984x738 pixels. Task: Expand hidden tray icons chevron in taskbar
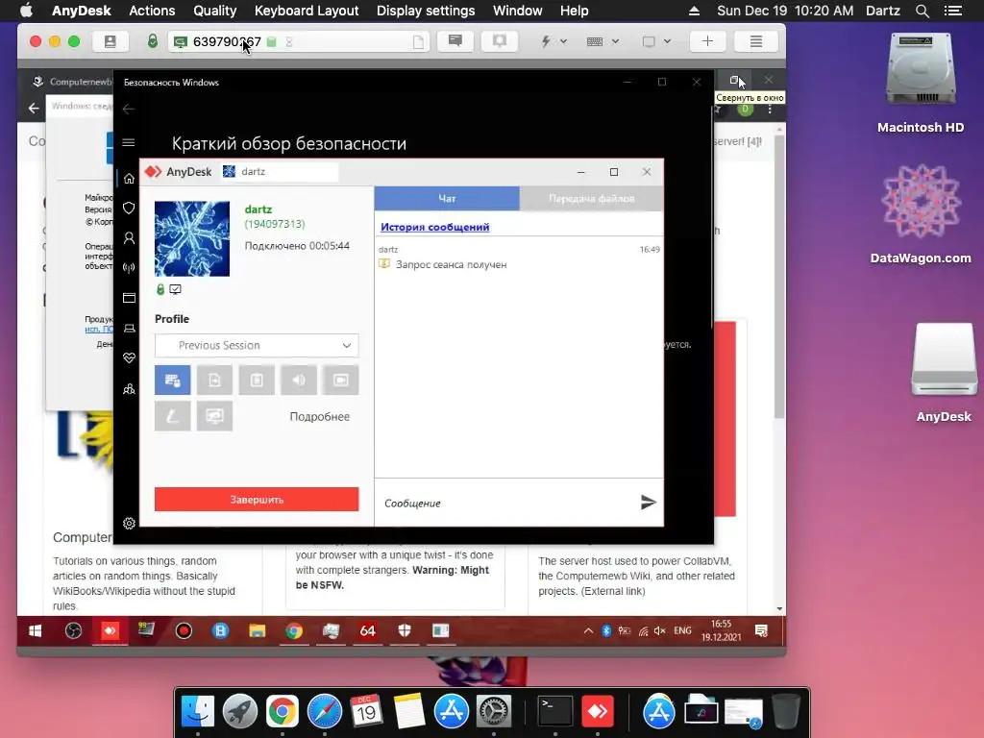[588, 630]
